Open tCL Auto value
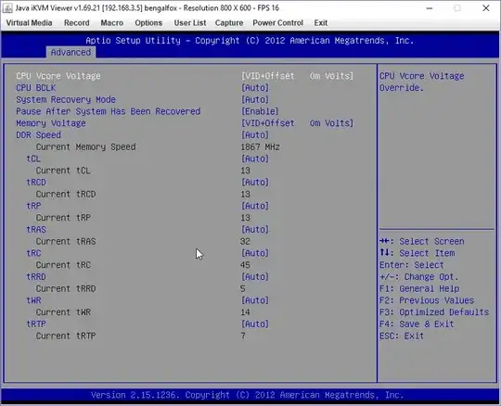 [x=255, y=159]
